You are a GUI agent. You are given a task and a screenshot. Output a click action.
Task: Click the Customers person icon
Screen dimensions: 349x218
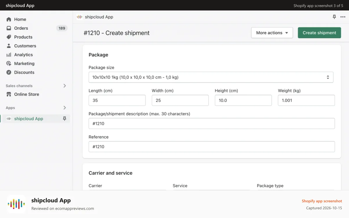(9, 46)
